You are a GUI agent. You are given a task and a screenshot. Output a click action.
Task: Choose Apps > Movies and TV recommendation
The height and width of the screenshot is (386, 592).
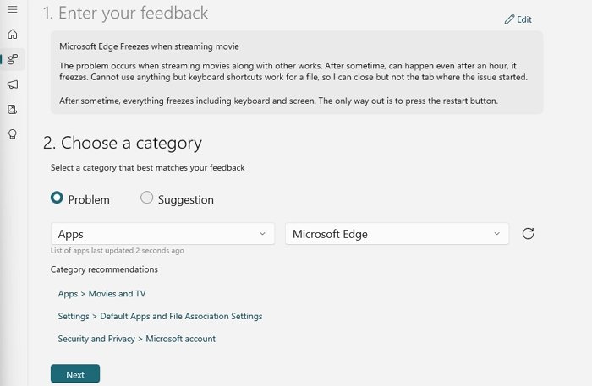pyautogui.click(x=101, y=294)
